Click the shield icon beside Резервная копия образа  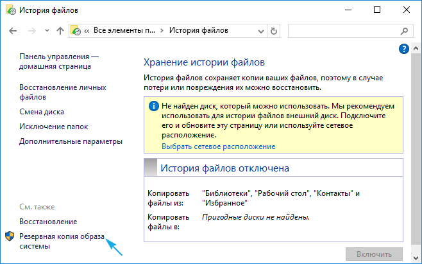pyautogui.click(x=10, y=236)
